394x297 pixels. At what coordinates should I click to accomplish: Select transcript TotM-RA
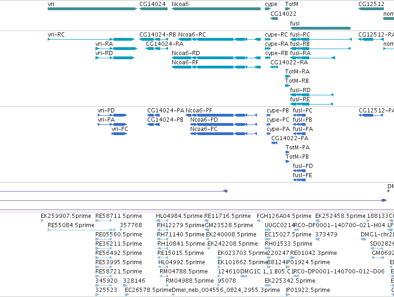288,76
